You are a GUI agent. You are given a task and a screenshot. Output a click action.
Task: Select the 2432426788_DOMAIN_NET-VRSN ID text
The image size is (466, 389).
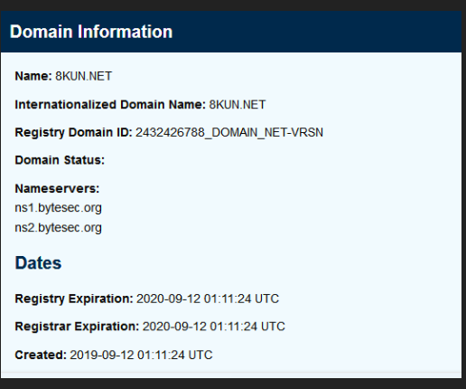pos(229,132)
